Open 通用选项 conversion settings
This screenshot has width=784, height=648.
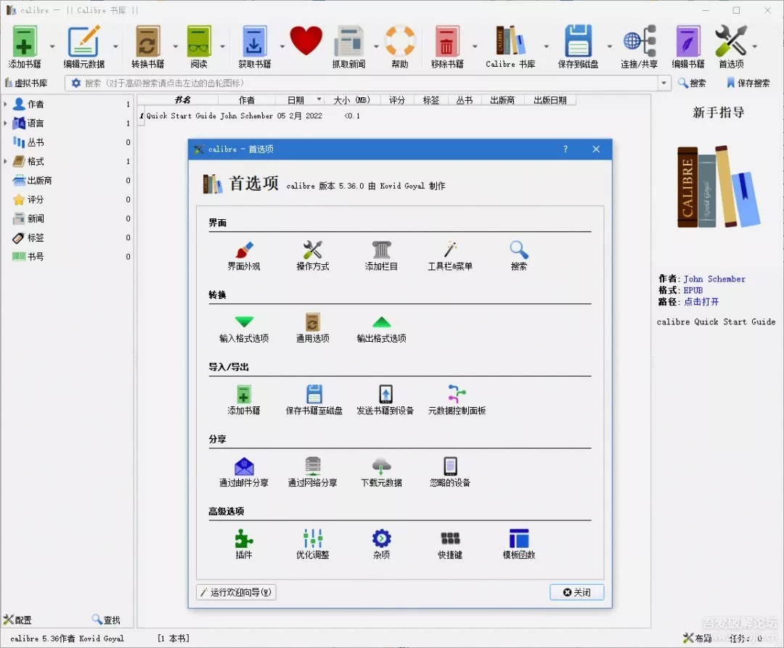[312, 328]
